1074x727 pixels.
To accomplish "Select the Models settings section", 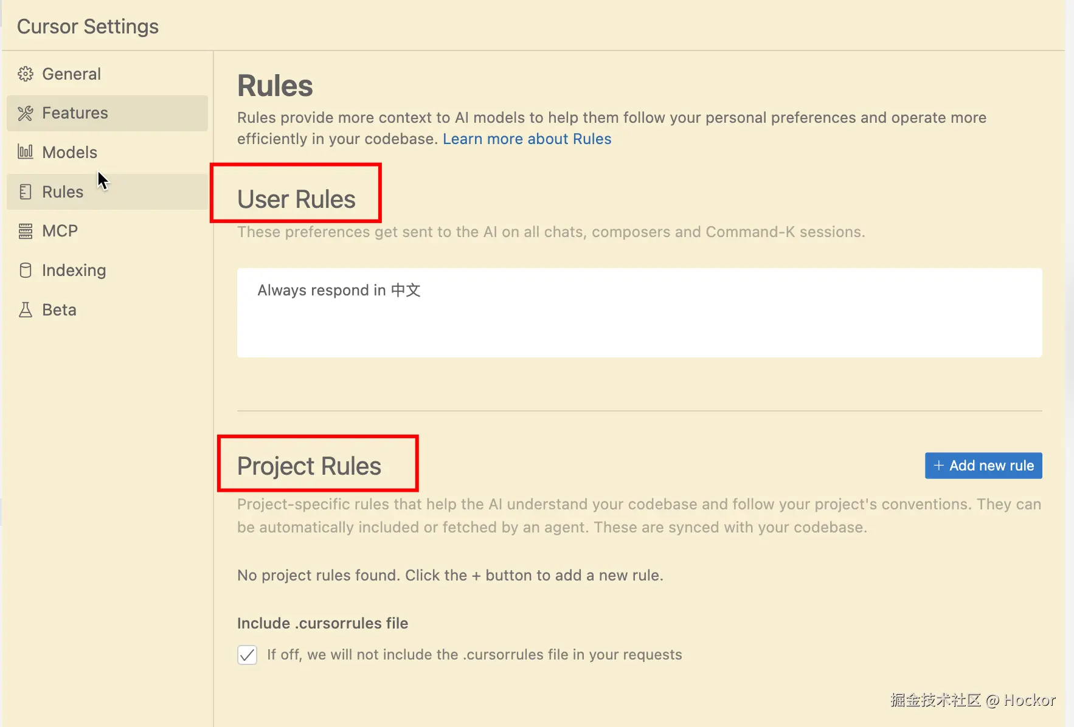I will (69, 152).
